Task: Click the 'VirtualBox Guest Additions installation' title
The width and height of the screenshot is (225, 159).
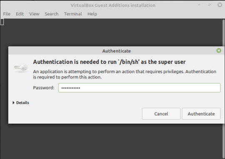Action: click(x=113, y=5)
